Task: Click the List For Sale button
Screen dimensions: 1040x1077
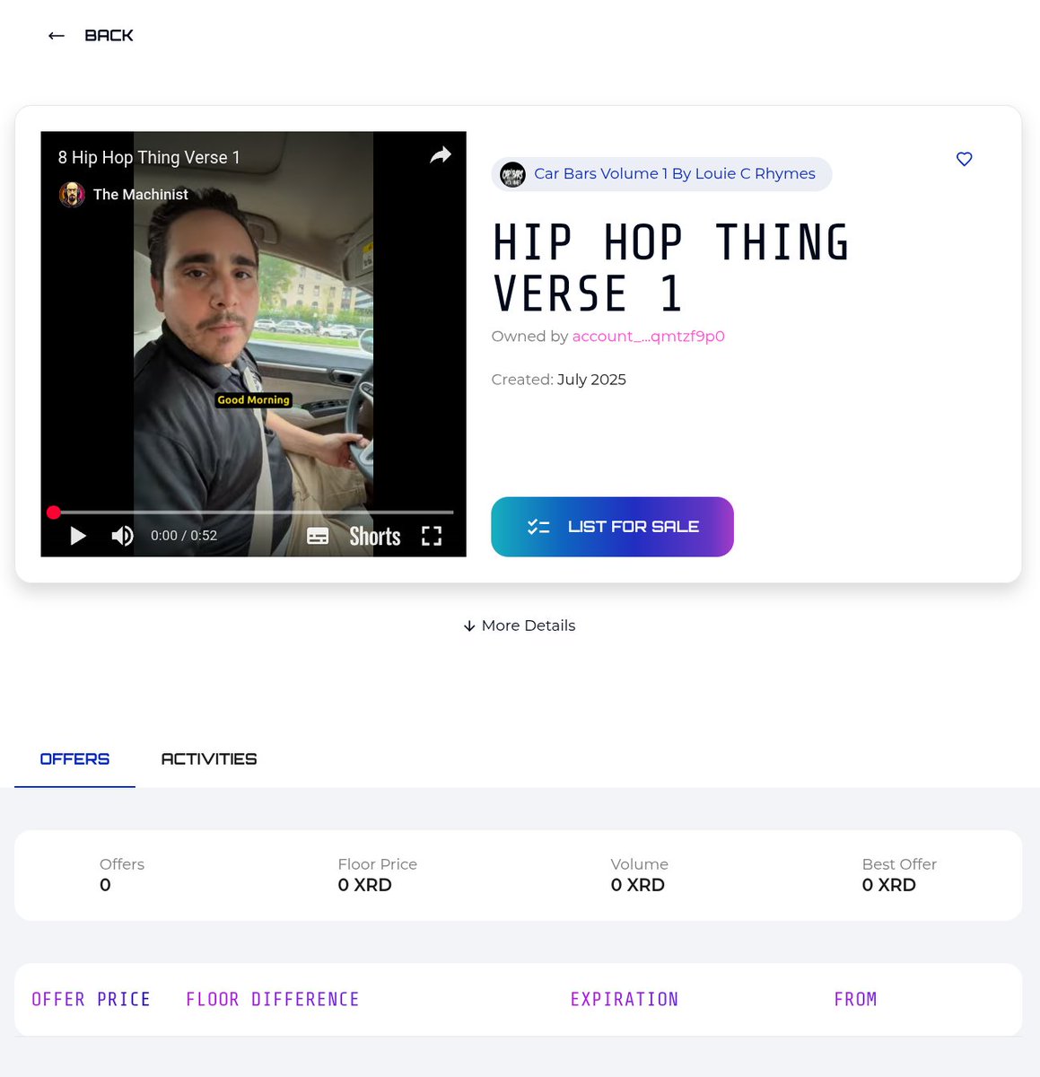Action: pos(612,527)
